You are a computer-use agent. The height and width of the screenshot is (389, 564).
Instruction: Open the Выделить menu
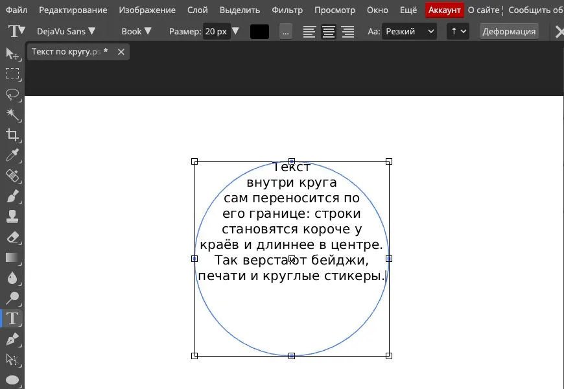click(x=240, y=10)
